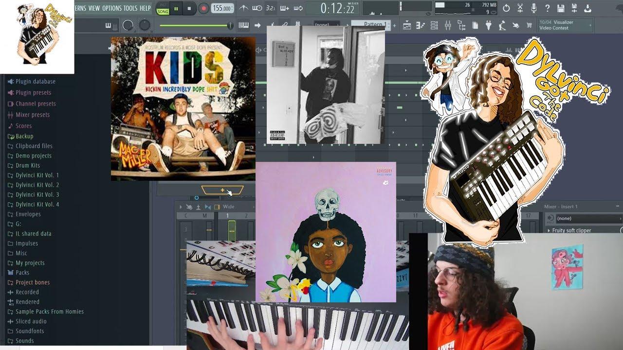Open the Piano roll view icon
Viewport: 623px width, 350px height.
pyautogui.click(x=420, y=25)
